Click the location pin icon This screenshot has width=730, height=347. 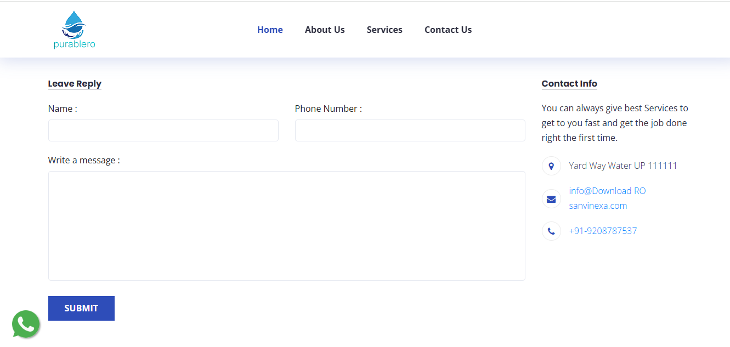pyautogui.click(x=551, y=166)
